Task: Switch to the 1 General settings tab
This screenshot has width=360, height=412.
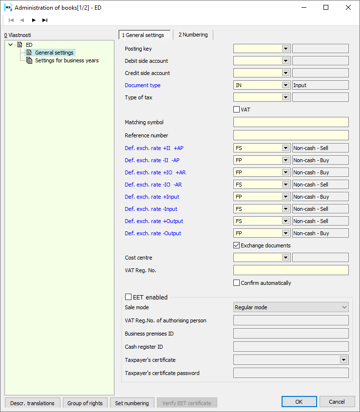Action: click(145, 35)
